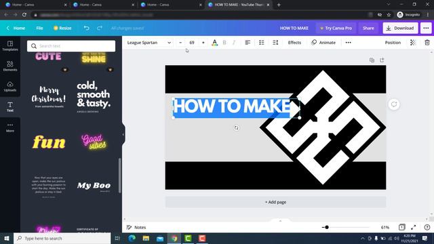The height and width of the screenshot is (244, 434).
Task: Enter fullscreen presentation mode
Action: tap(413, 228)
